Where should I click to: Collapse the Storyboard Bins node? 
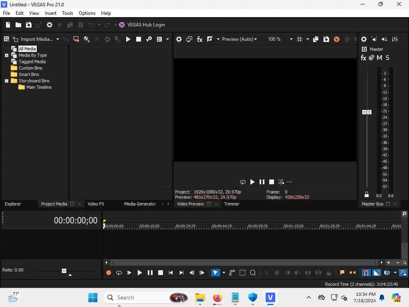tap(6, 81)
